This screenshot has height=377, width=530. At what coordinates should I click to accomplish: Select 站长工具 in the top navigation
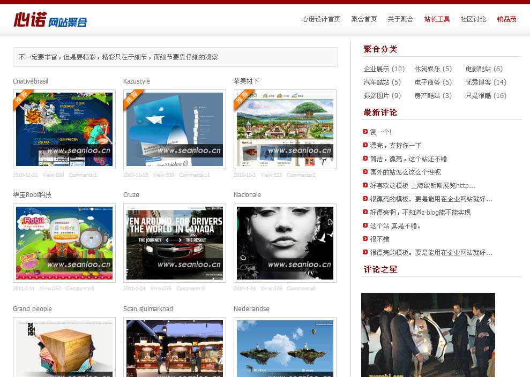pyautogui.click(x=437, y=19)
